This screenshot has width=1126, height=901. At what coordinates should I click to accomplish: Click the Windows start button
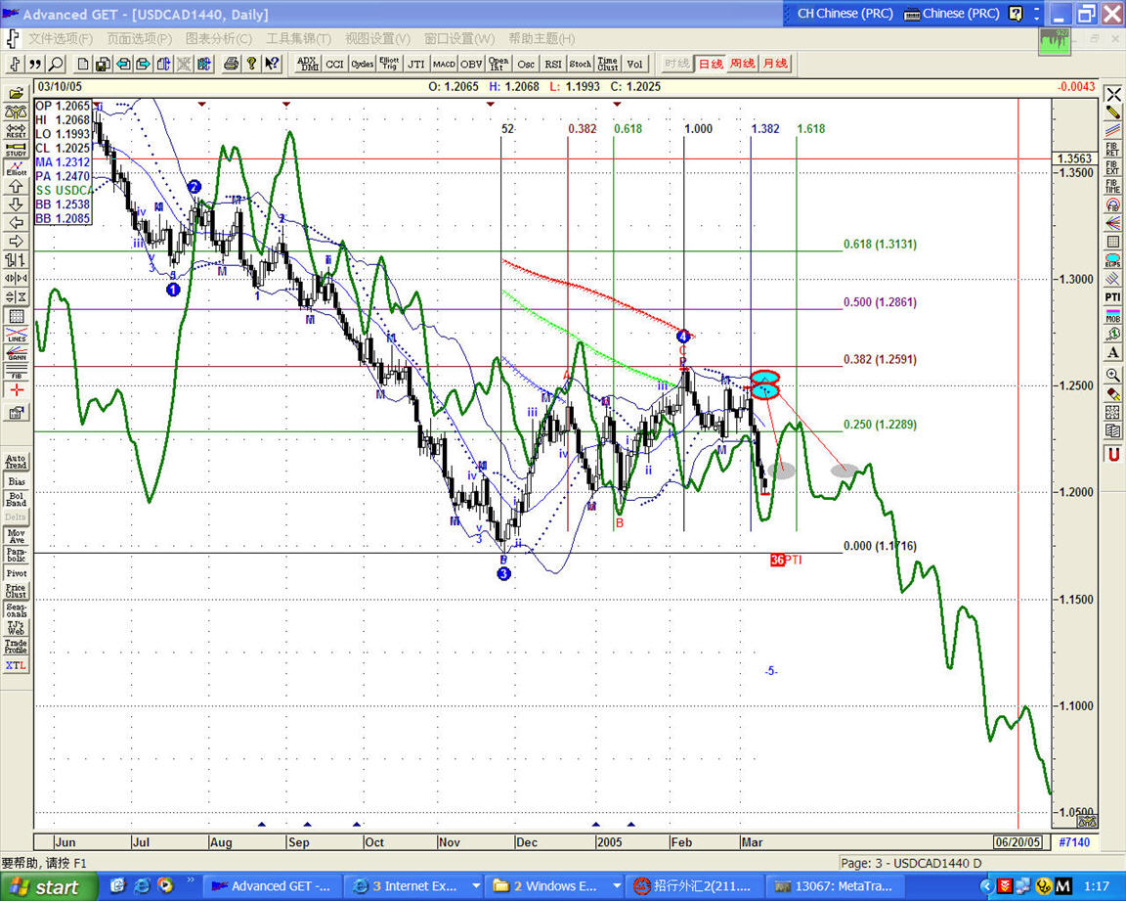point(49,887)
